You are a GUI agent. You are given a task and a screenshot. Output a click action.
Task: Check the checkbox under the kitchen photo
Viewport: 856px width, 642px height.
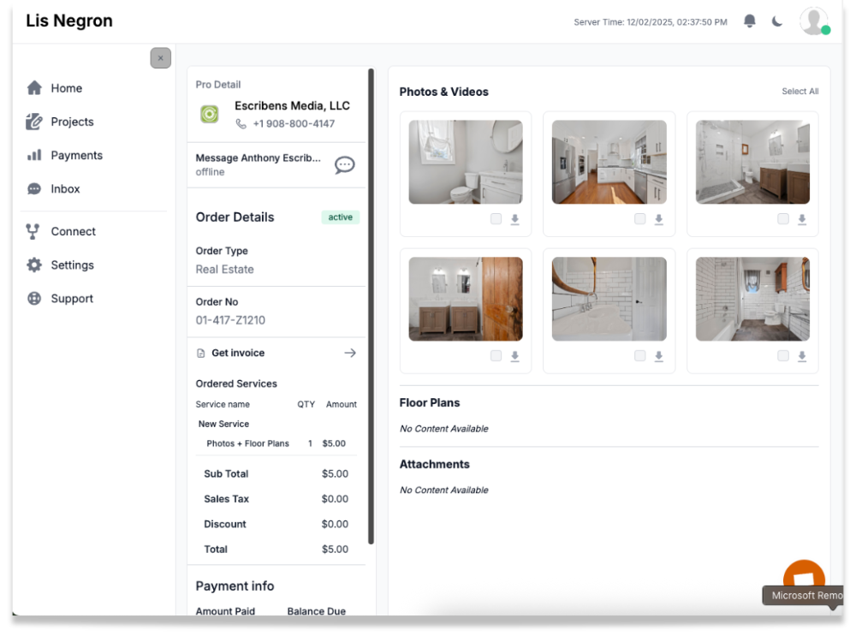tap(639, 219)
